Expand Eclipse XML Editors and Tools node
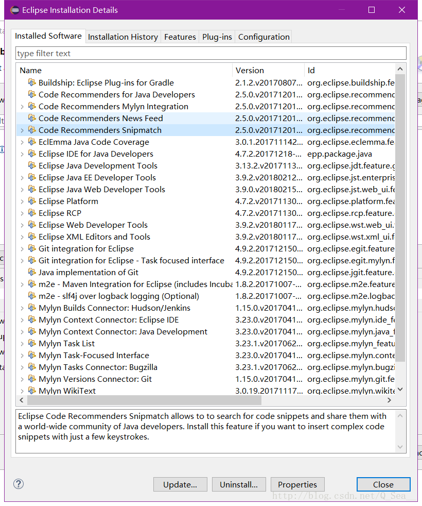 tap(22, 237)
